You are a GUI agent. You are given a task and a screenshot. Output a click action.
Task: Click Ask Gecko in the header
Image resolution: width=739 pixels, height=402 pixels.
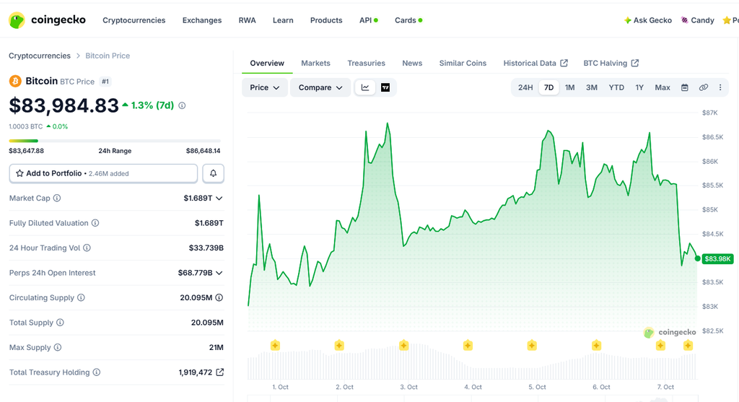pyautogui.click(x=647, y=20)
